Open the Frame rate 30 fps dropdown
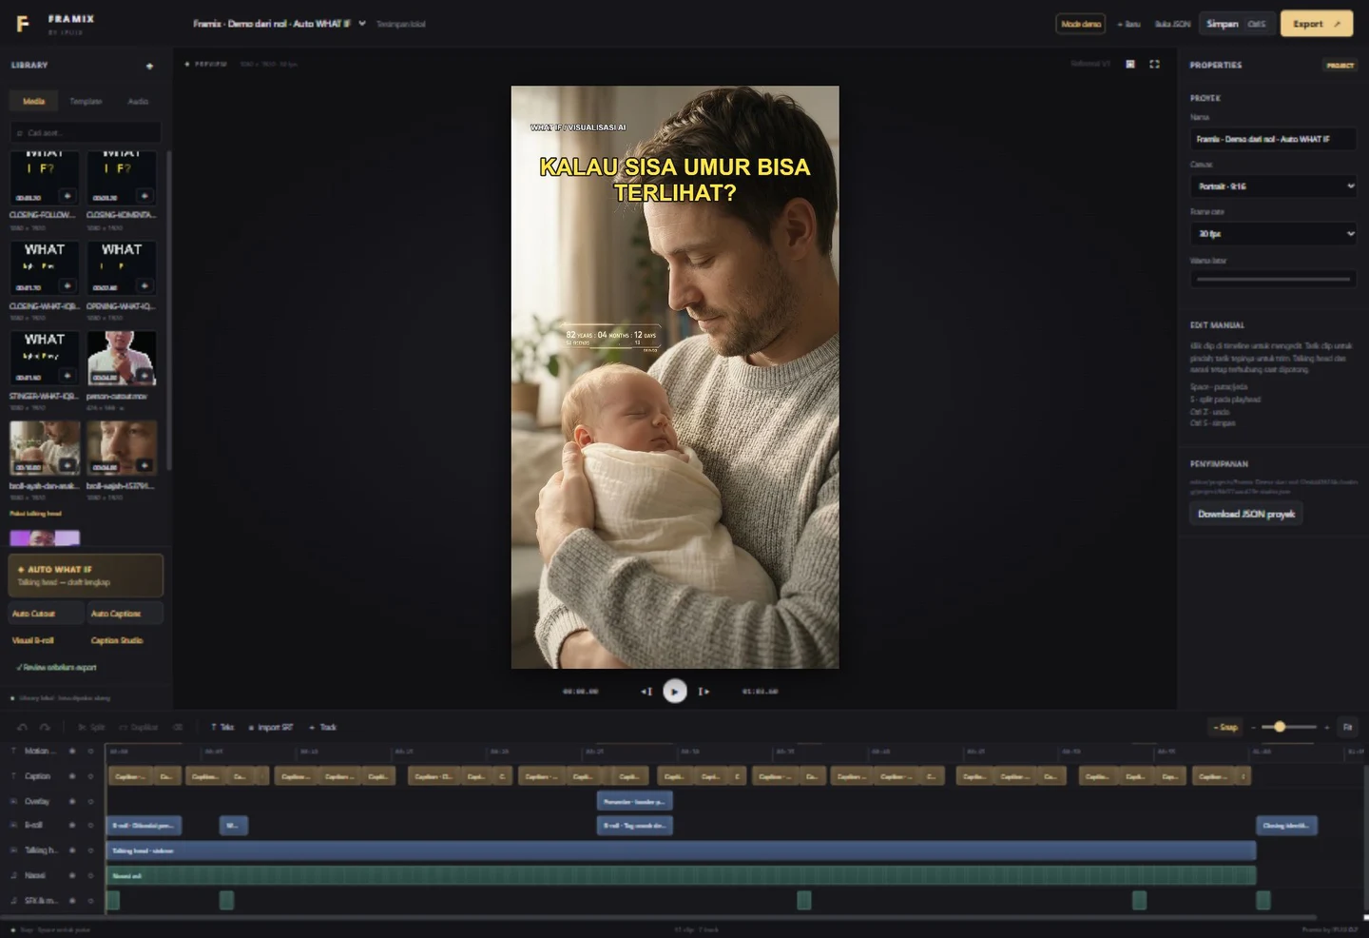The image size is (1369, 938). click(1273, 234)
